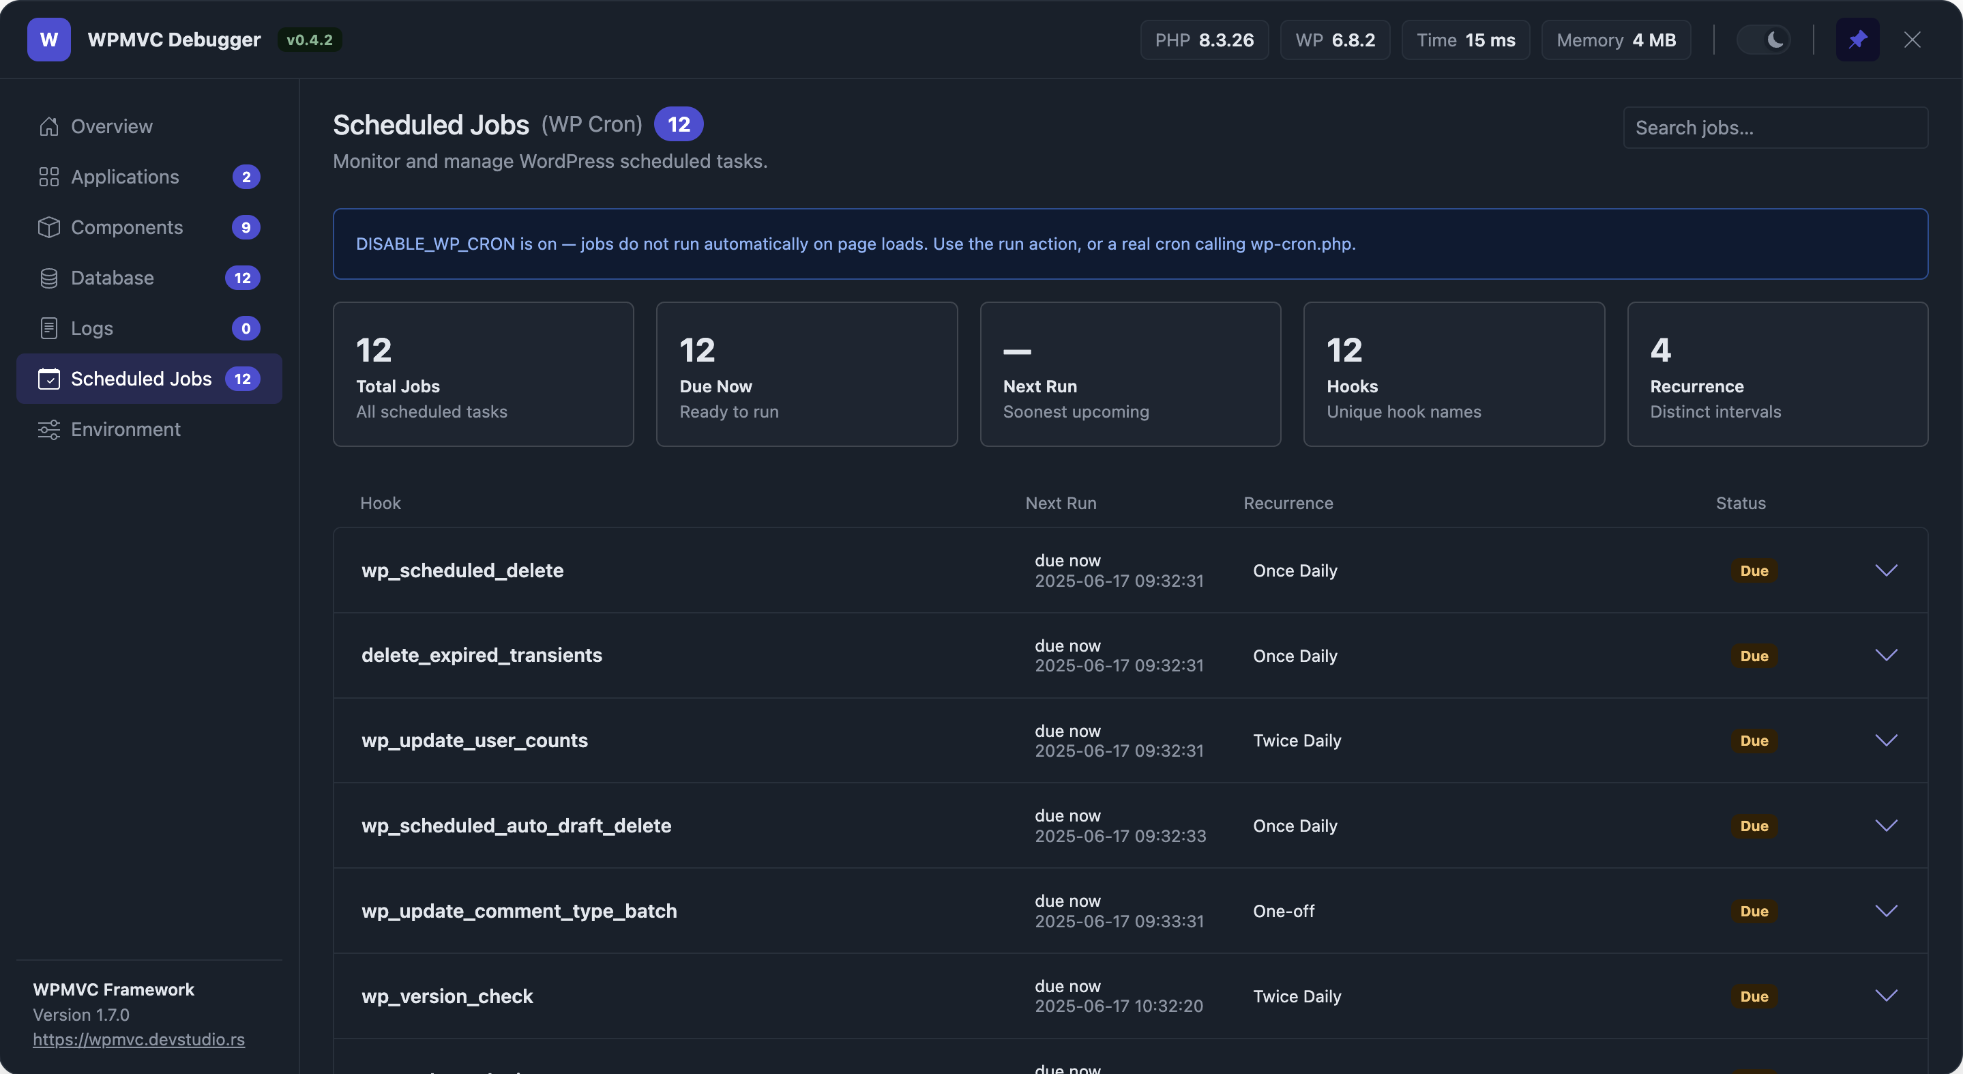Viewport: 1963px width, 1074px height.
Task: Click the wp_scheduled_delete hook name
Action: coord(462,570)
